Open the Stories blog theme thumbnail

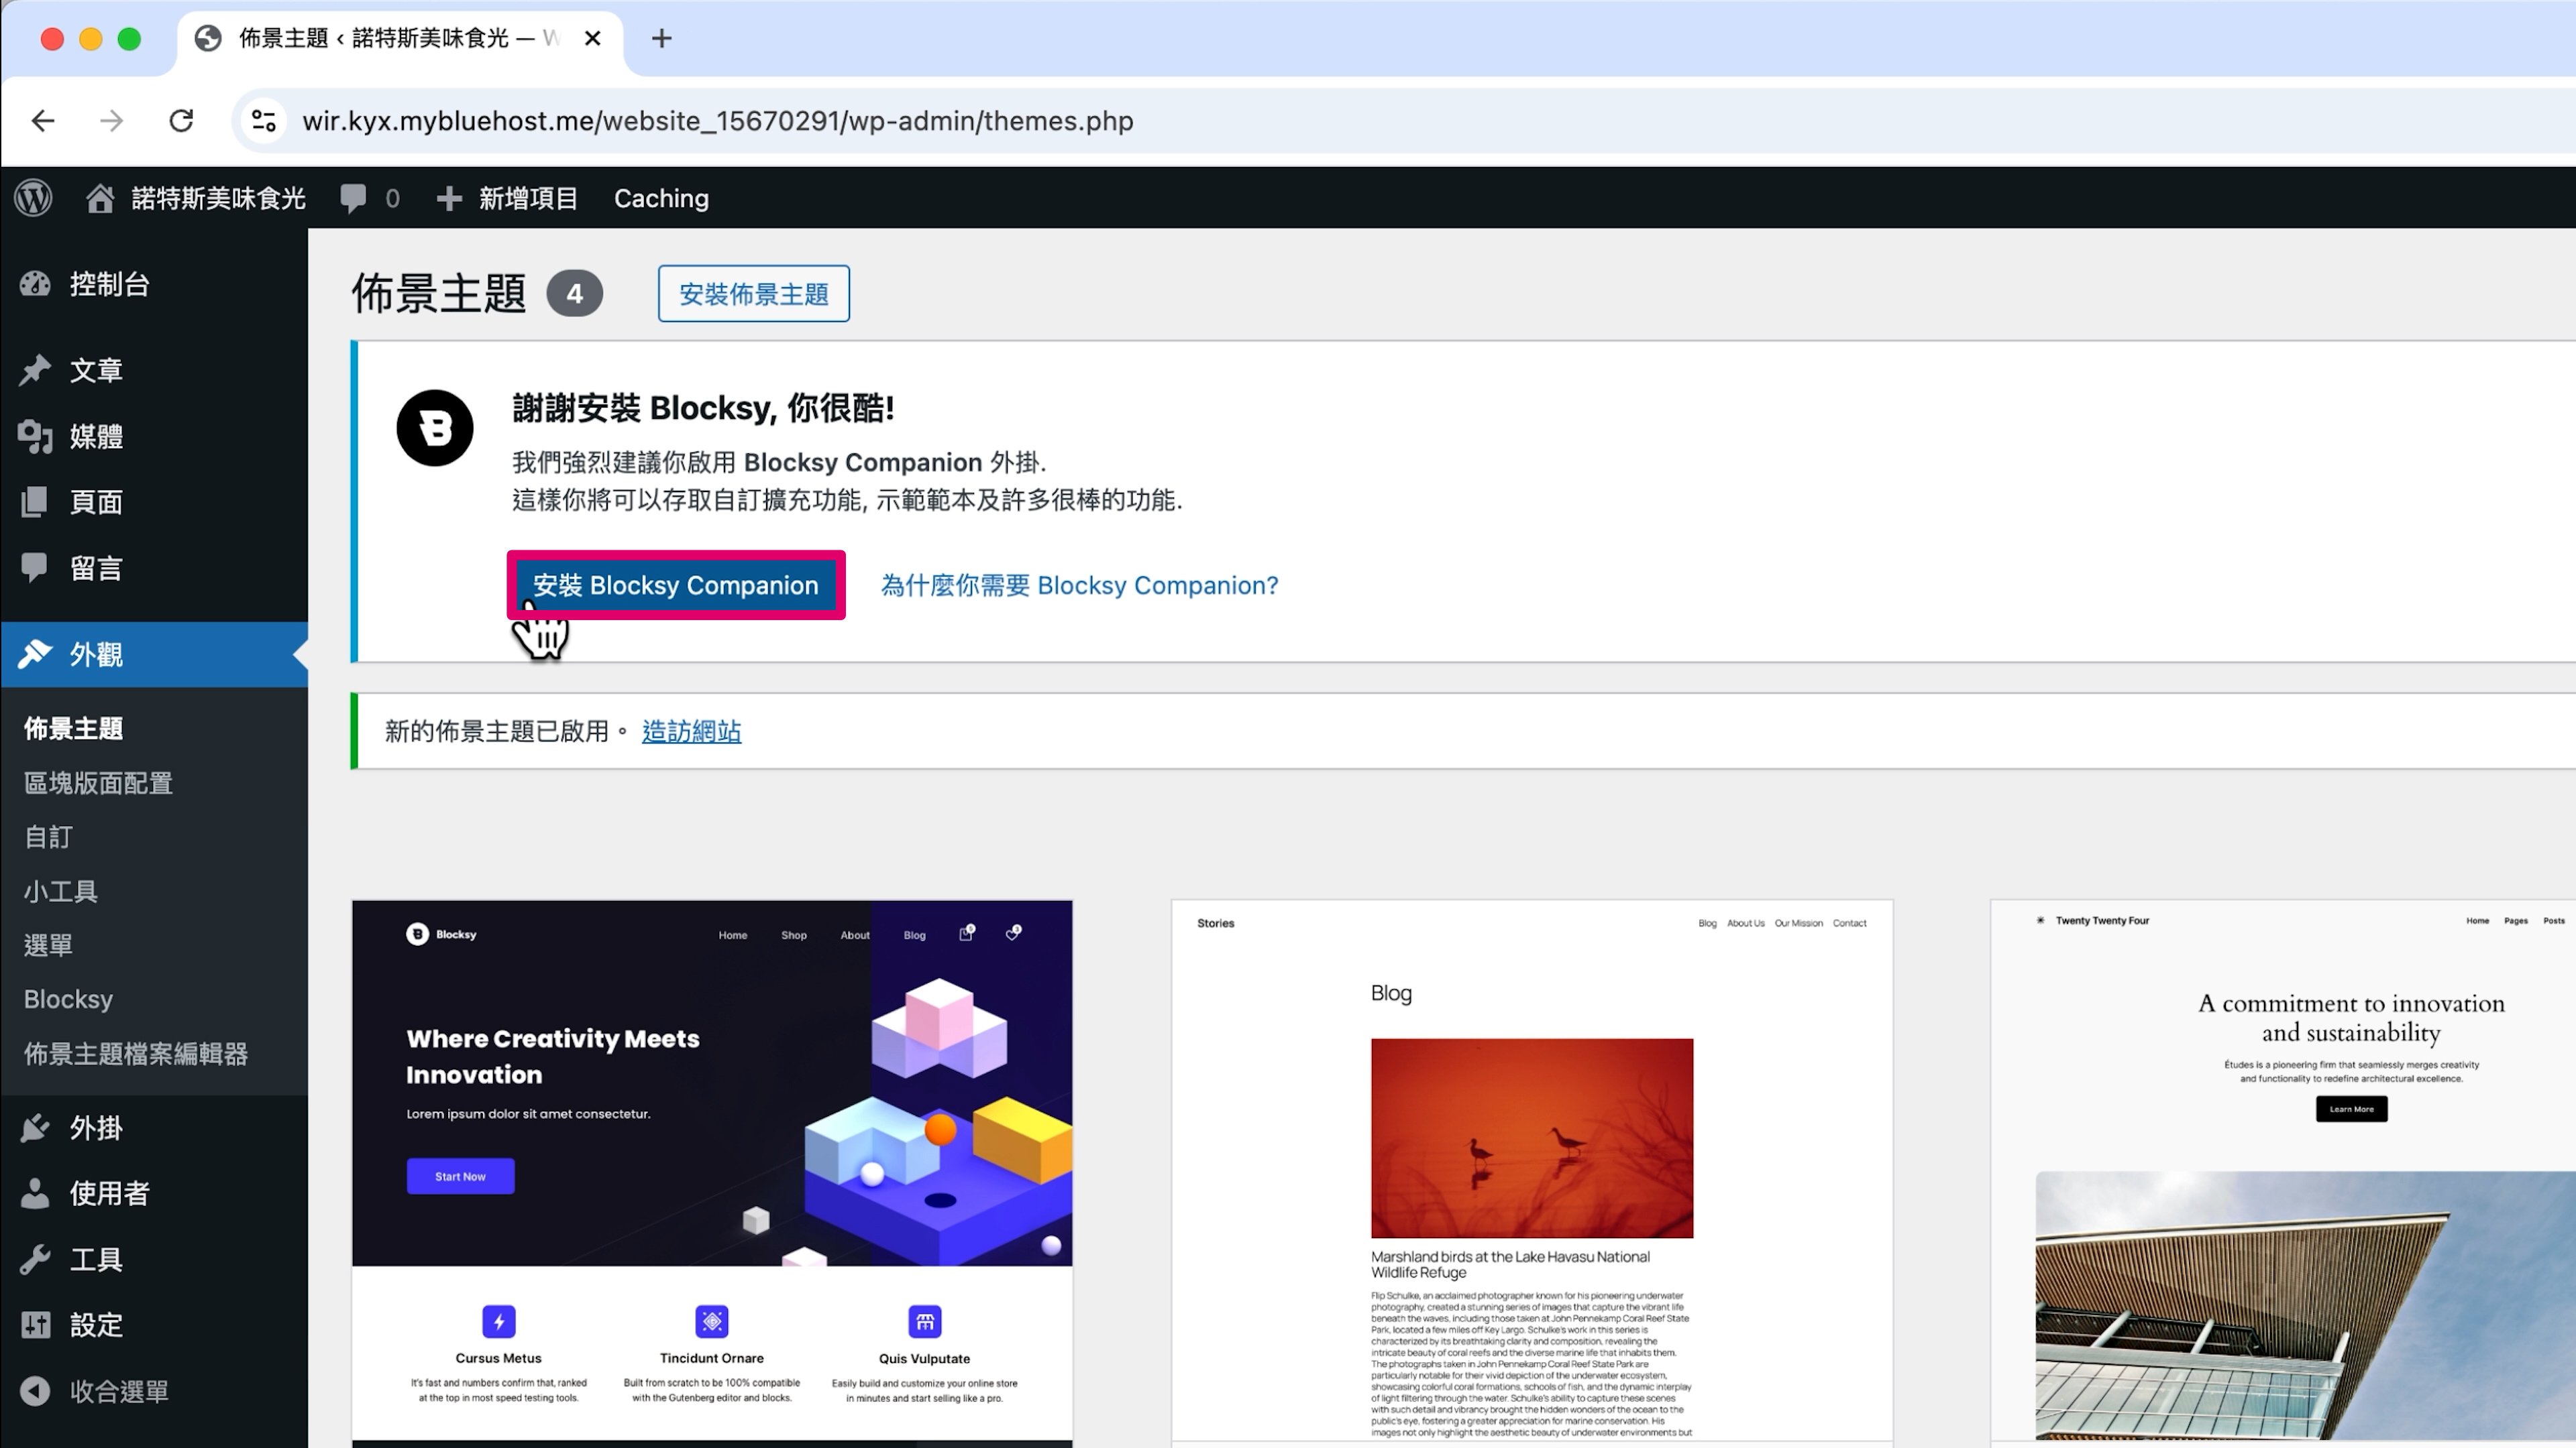click(1532, 1173)
